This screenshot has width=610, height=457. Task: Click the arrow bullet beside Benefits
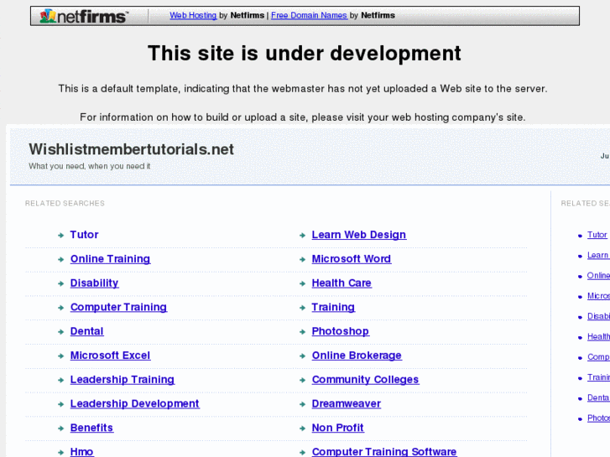coord(61,428)
